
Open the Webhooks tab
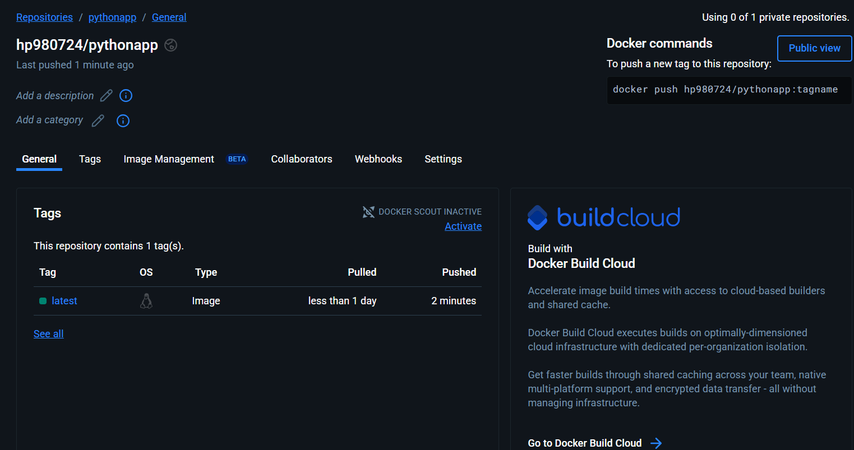click(x=378, y=159)
